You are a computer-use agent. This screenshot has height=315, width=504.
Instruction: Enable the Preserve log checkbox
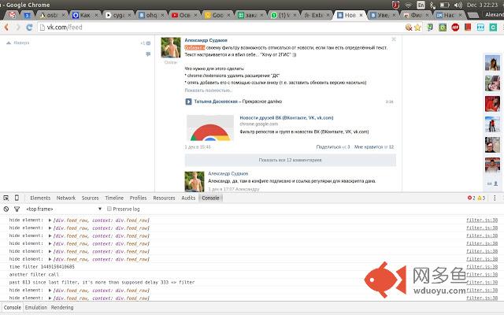[x=110, y=209]
